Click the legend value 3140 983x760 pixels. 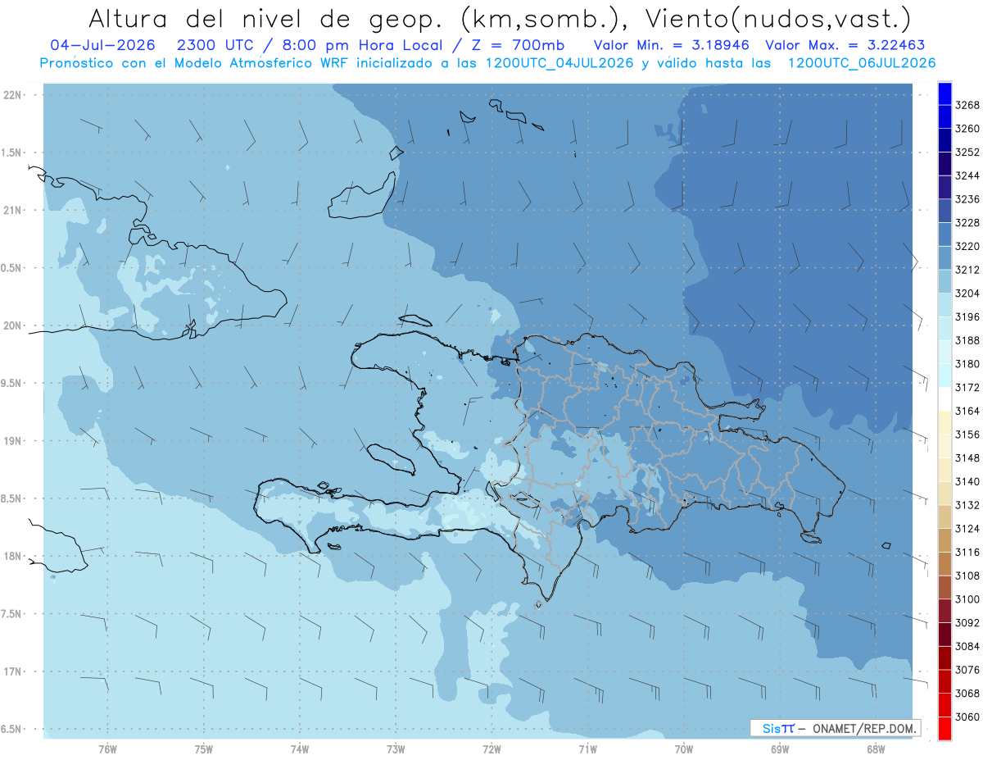click(967, 481)
